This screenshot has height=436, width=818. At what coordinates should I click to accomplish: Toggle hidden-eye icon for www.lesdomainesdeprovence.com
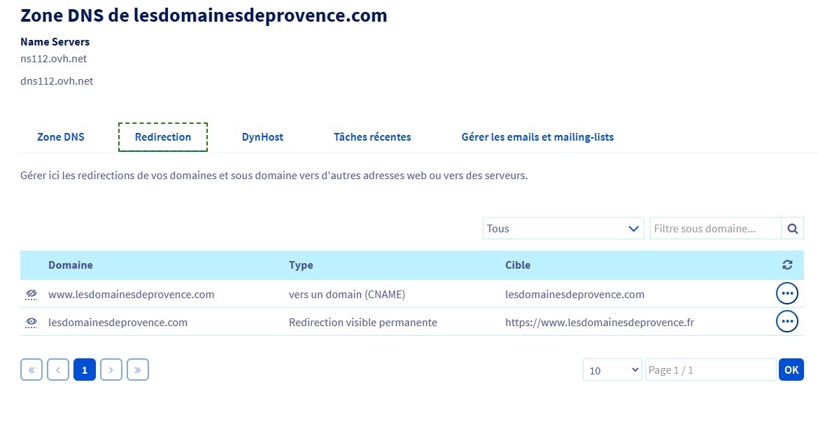pos(31,295)
